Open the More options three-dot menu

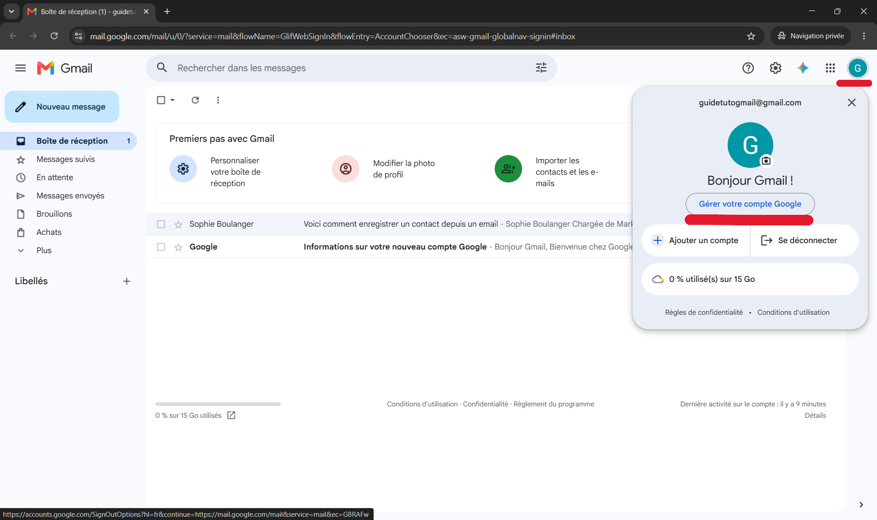[218, 100]
